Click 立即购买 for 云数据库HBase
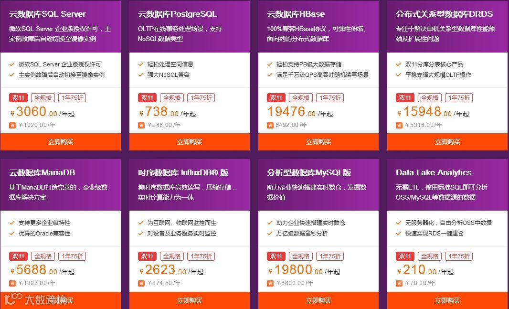The width and height of the screenshot is (509, 309). click(318, 142)
